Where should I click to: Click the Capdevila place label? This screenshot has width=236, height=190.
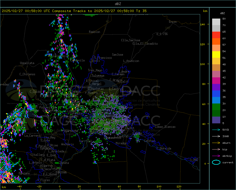pyautogui.click(x=77, y=60)
